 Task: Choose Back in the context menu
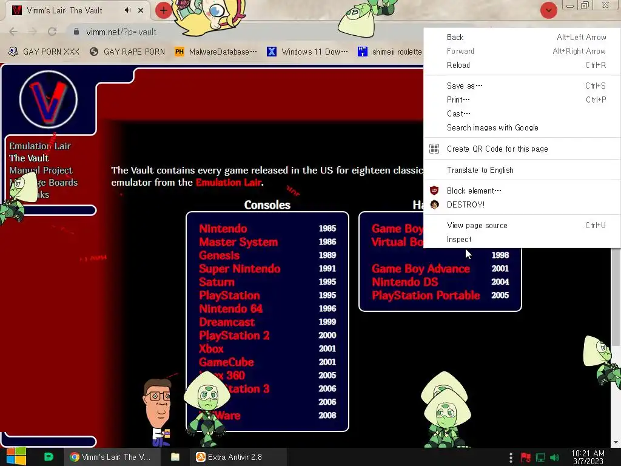click(522, 37)
